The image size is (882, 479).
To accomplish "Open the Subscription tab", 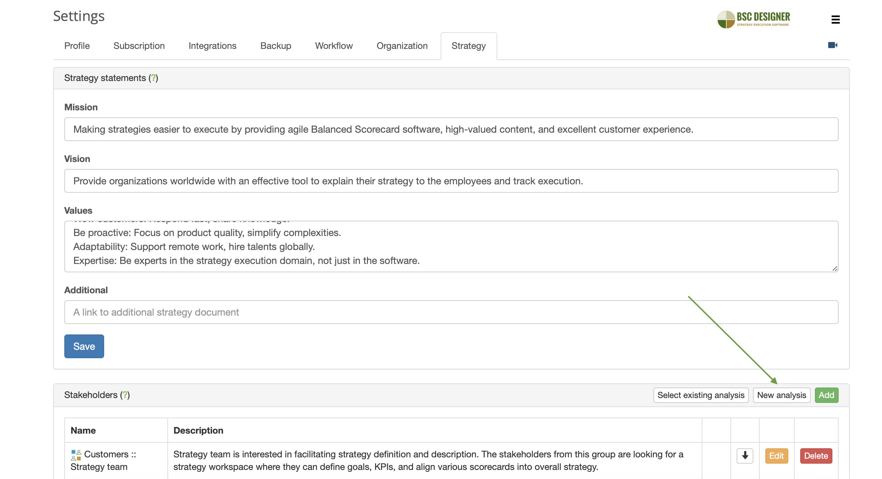I will click(x=139, y=46).
